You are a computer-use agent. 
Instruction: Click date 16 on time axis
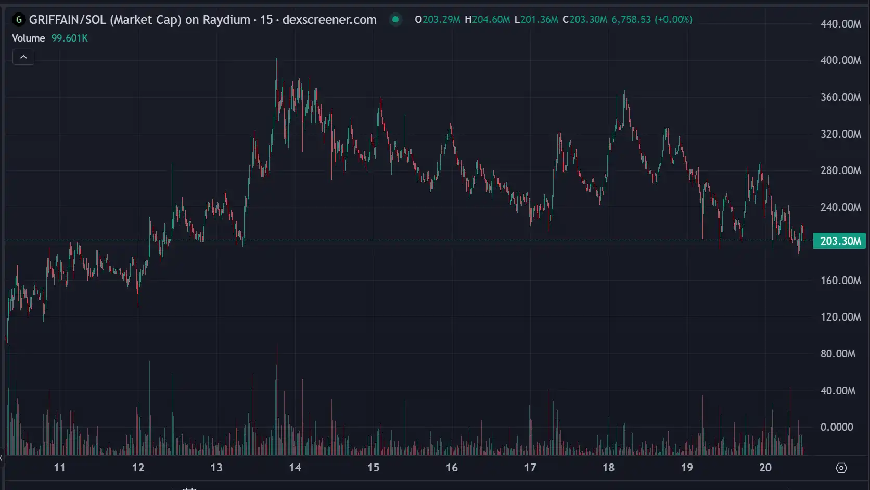[x=452, y=468]
